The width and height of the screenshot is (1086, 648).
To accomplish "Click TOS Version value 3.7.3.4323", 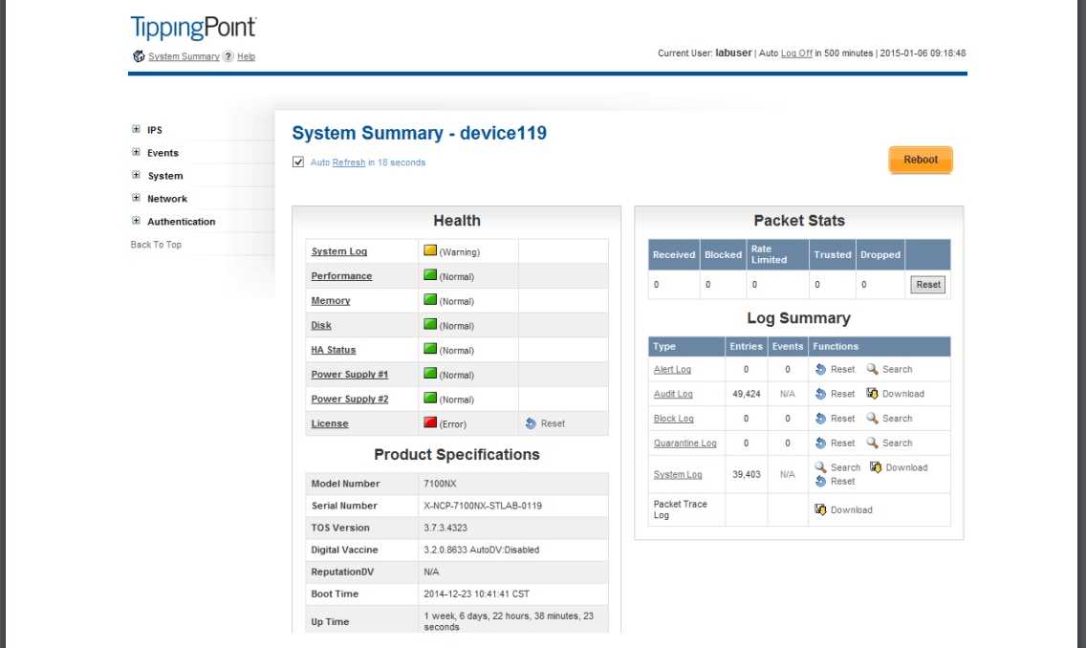I will pyautogui.click(x=445, y=528).
